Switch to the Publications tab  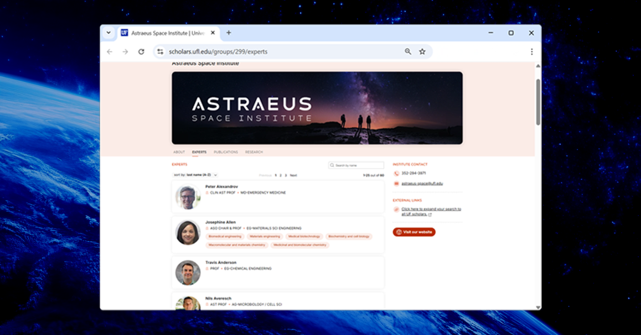[x=226, y=152]
